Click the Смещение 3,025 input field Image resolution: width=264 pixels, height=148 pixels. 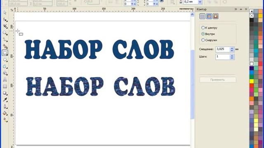(223, 49)
